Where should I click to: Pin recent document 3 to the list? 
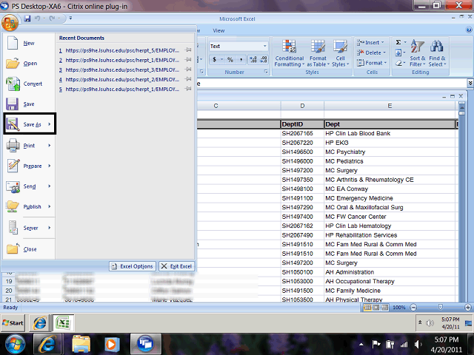pos(188,69)
